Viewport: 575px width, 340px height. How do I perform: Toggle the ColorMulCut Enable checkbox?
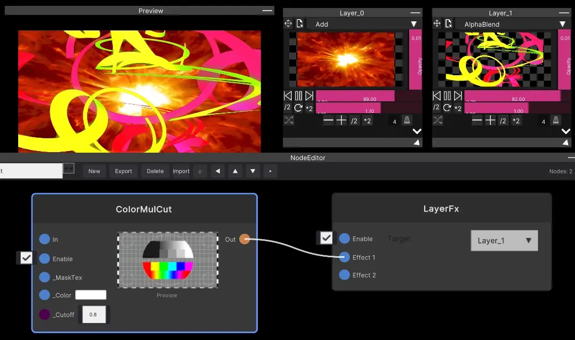point(27,258)
